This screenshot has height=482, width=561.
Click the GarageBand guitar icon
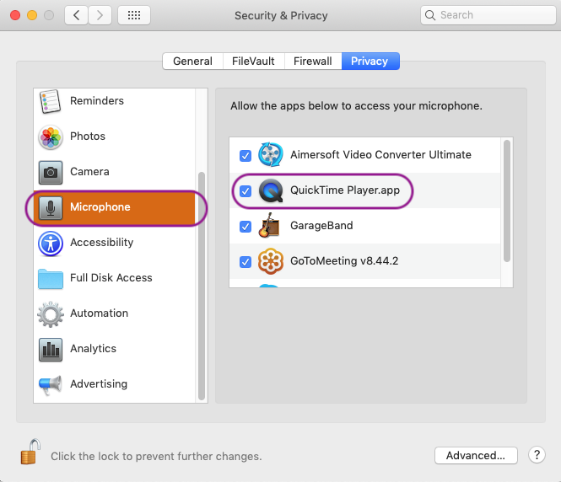tap(269, 226)
